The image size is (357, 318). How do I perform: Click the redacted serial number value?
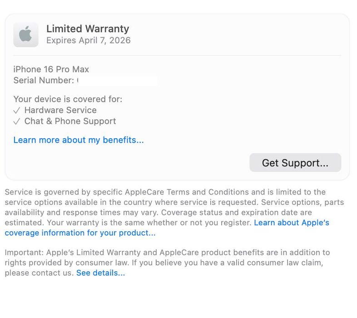[117, 81]
